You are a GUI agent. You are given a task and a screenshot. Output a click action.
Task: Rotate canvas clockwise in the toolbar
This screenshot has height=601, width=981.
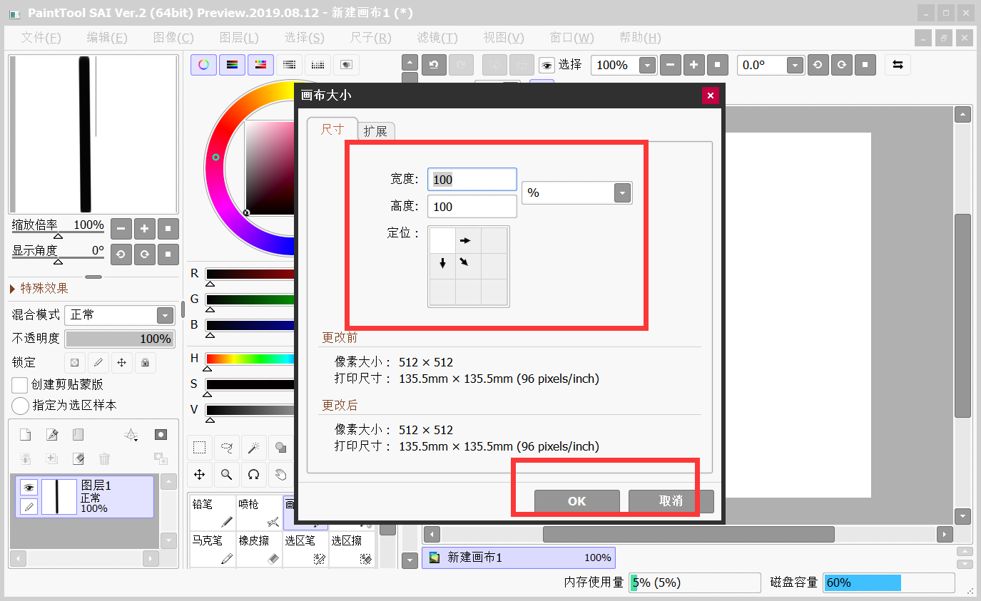(842, 65)
